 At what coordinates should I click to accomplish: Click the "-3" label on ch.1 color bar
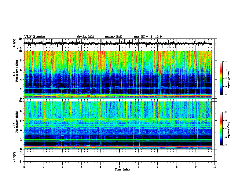click(x=225, y=61)
